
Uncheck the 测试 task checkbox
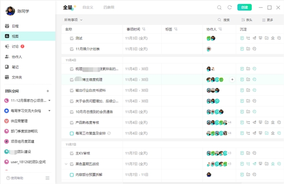coord(72,38)
